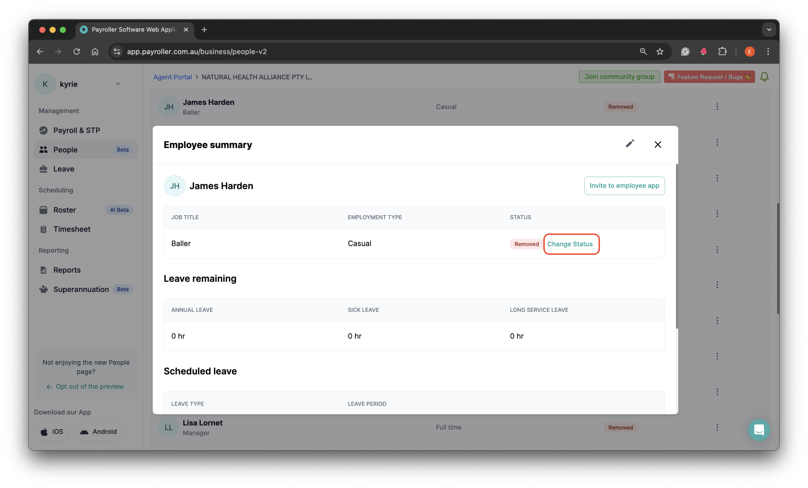
Task: Click Invite to employee app
Action: click(624, 185)
